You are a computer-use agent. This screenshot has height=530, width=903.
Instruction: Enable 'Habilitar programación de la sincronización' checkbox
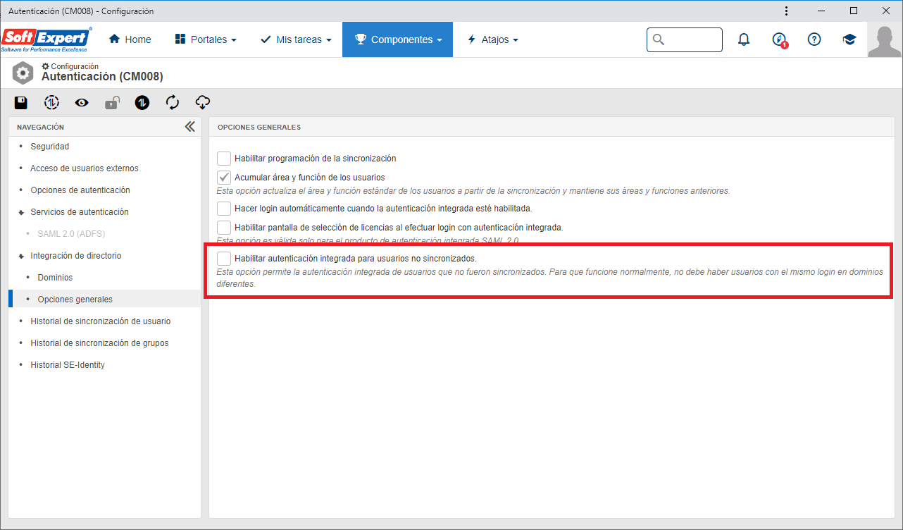224,159
